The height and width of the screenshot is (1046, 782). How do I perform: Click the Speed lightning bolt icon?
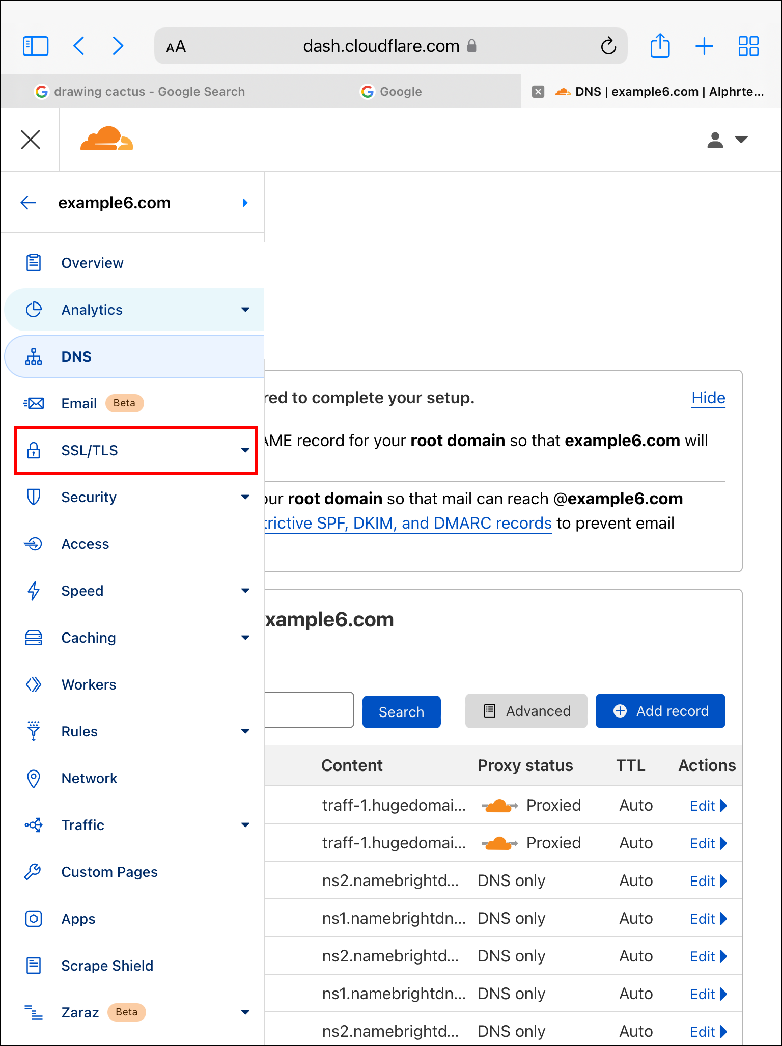34,591
